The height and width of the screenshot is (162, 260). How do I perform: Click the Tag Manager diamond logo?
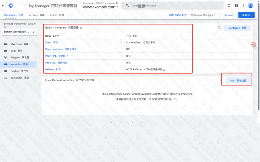(x=11, y=6)
